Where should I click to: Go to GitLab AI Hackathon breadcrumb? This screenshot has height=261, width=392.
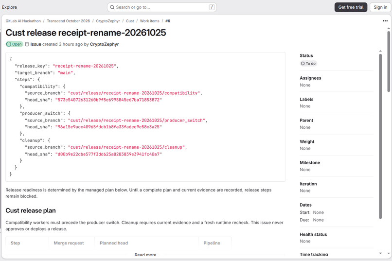[23, 21]
